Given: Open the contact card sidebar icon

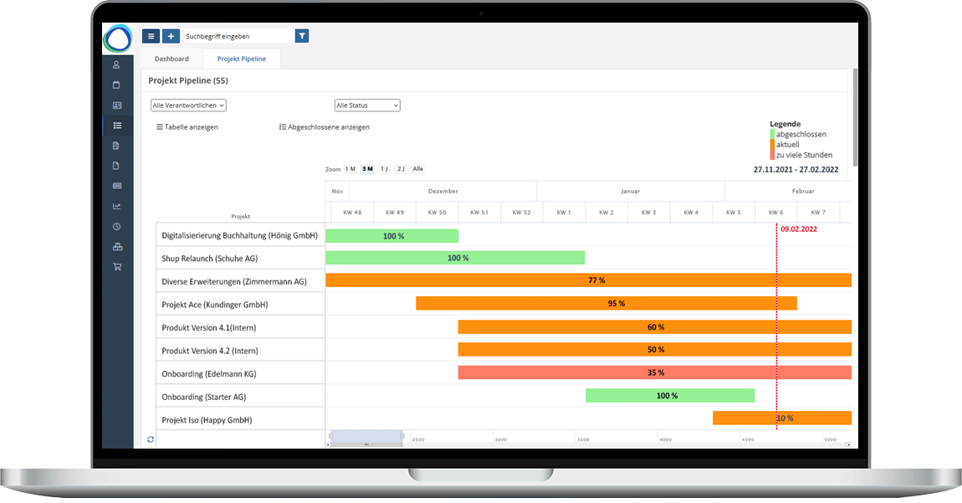Looking at the screenshot, I should 116,105.
